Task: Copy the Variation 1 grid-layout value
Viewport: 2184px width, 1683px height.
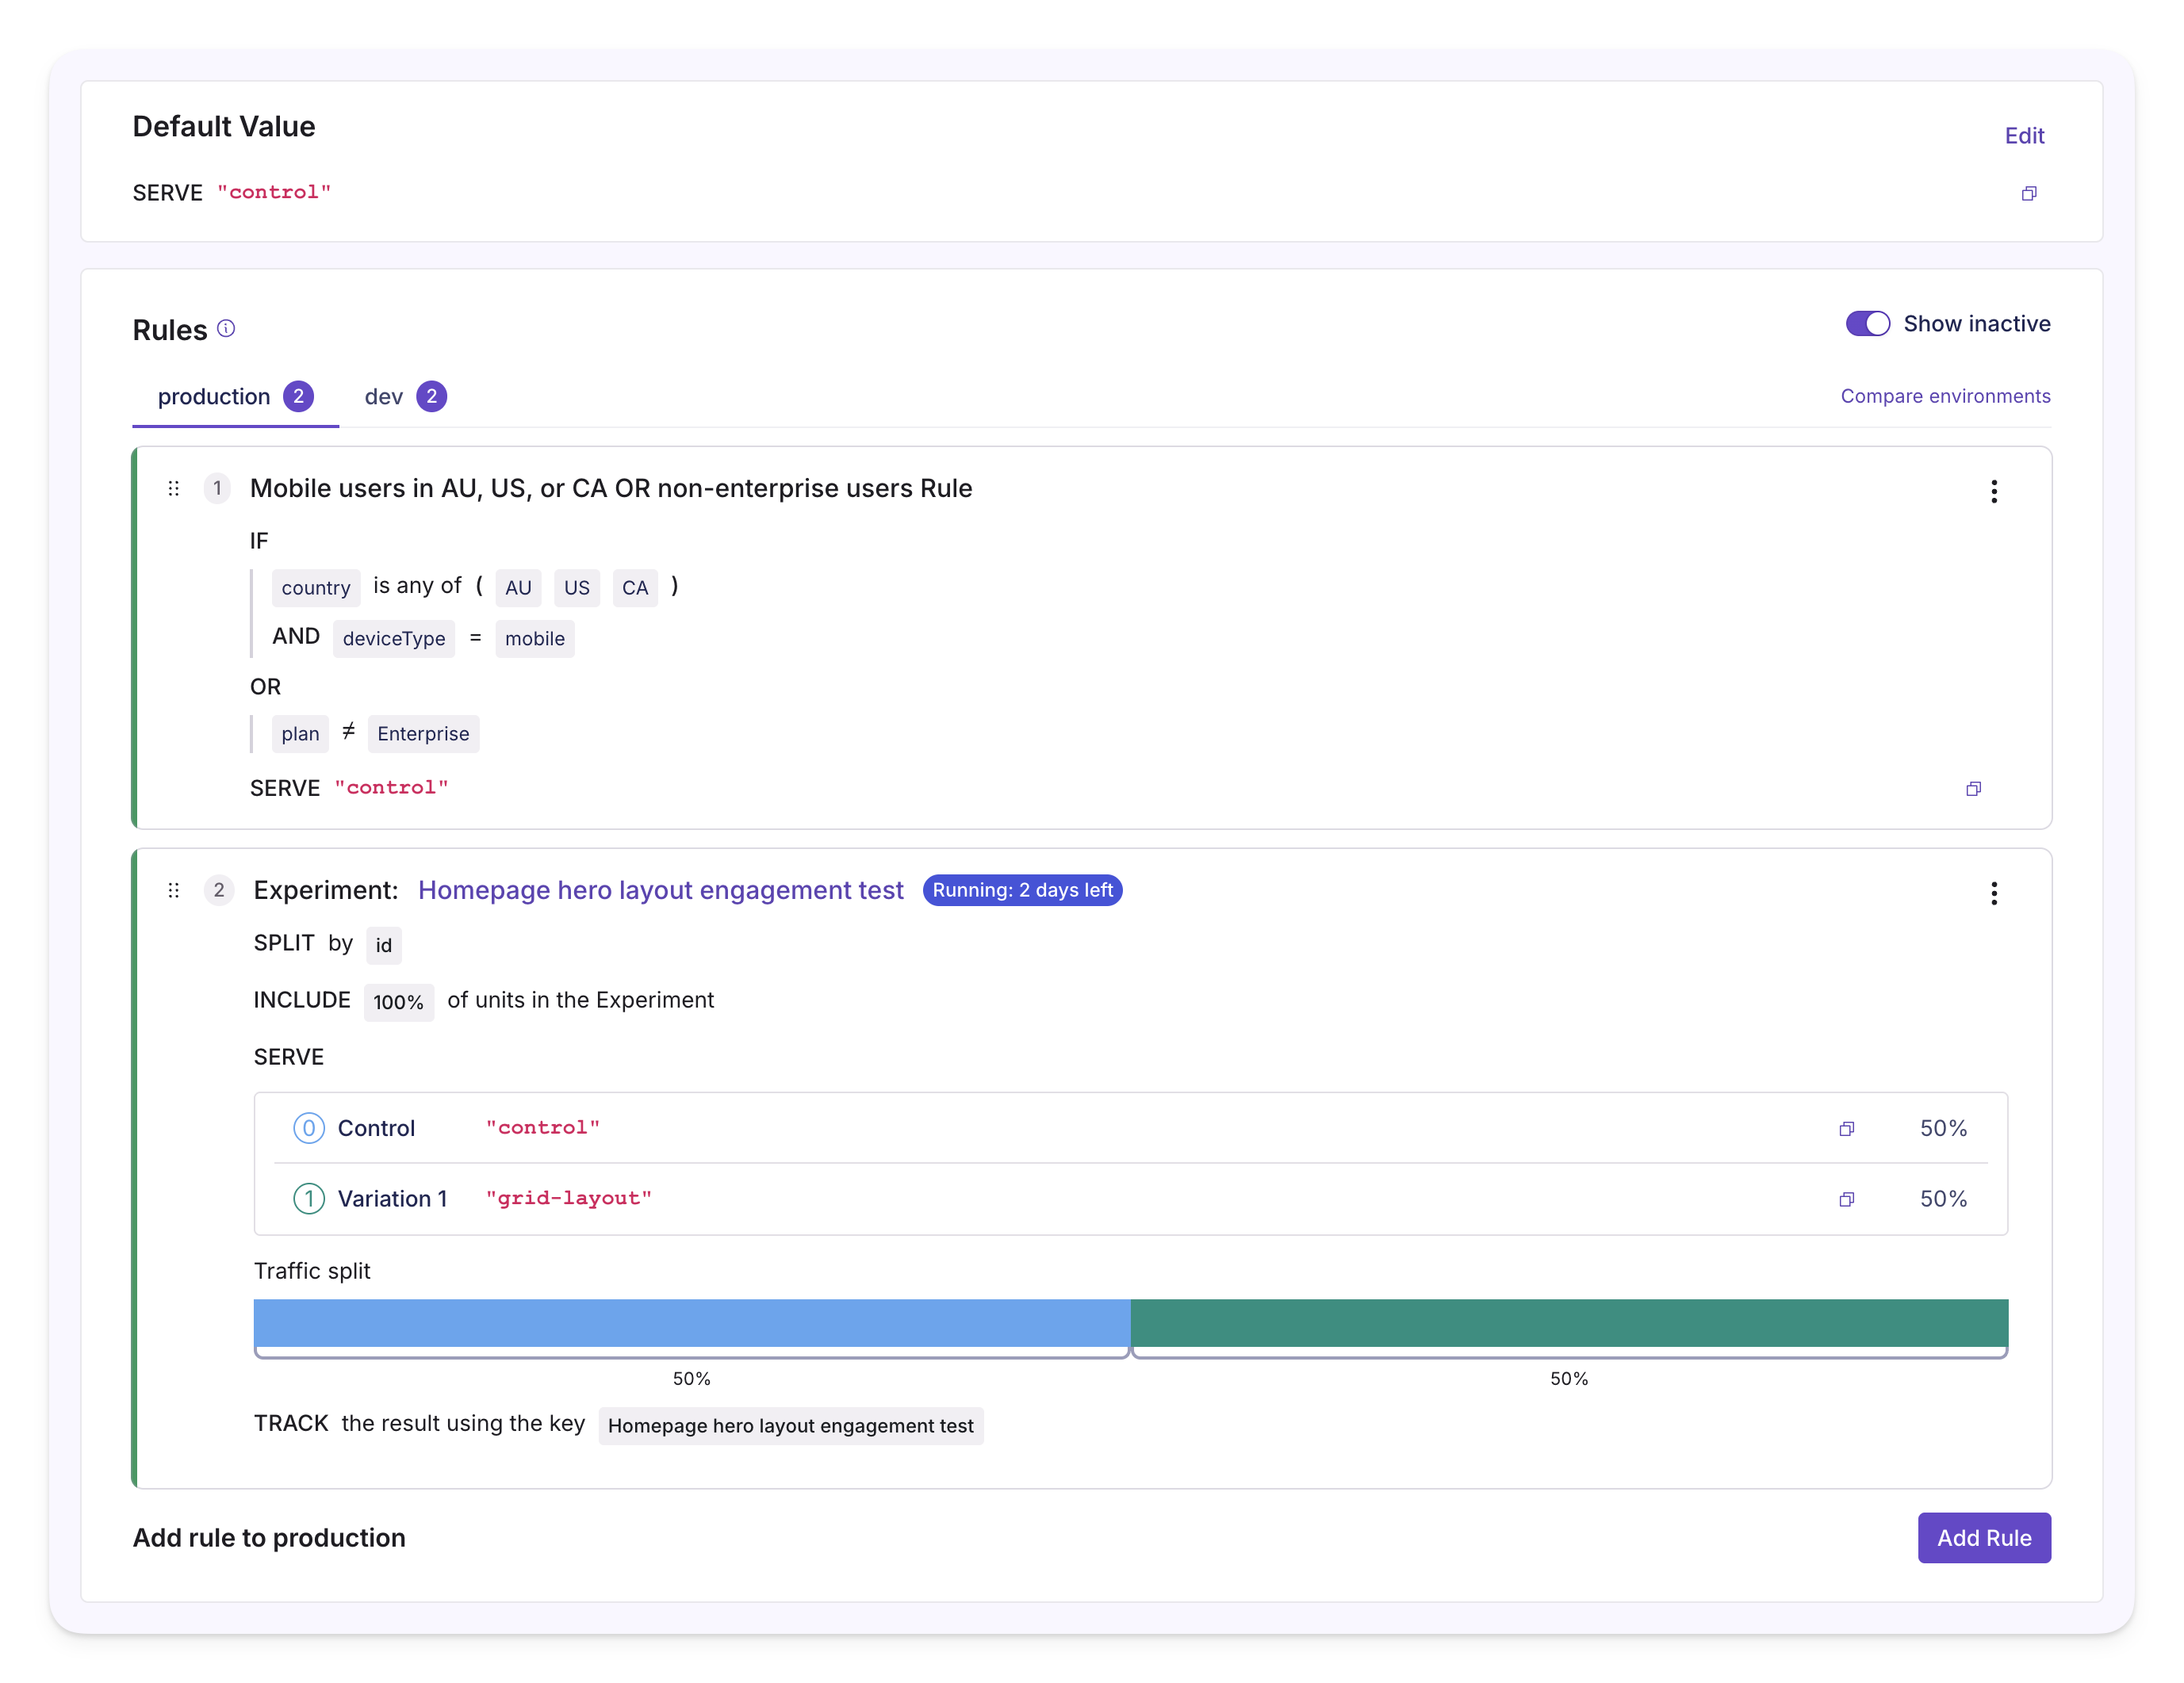Action: click(x=1846, y=1199)
